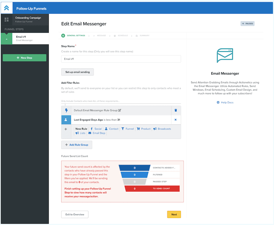Click the Edit Email Messenger page heading
The image size is (274, 225).
tap(84, 24)
